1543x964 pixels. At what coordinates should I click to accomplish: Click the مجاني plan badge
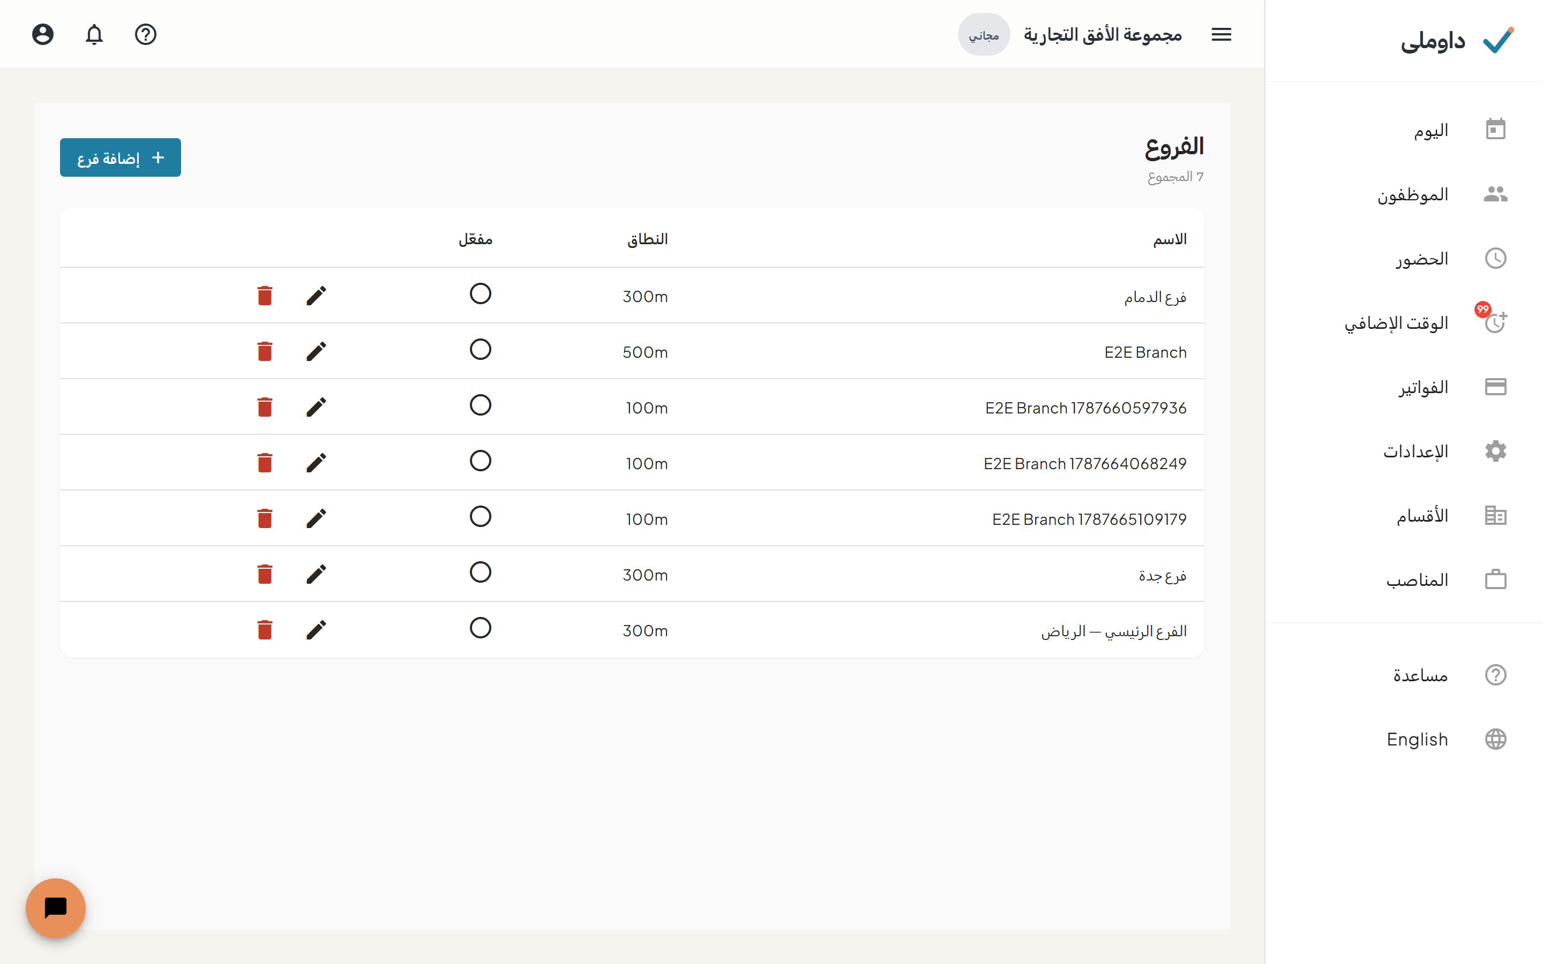[984, 34]
